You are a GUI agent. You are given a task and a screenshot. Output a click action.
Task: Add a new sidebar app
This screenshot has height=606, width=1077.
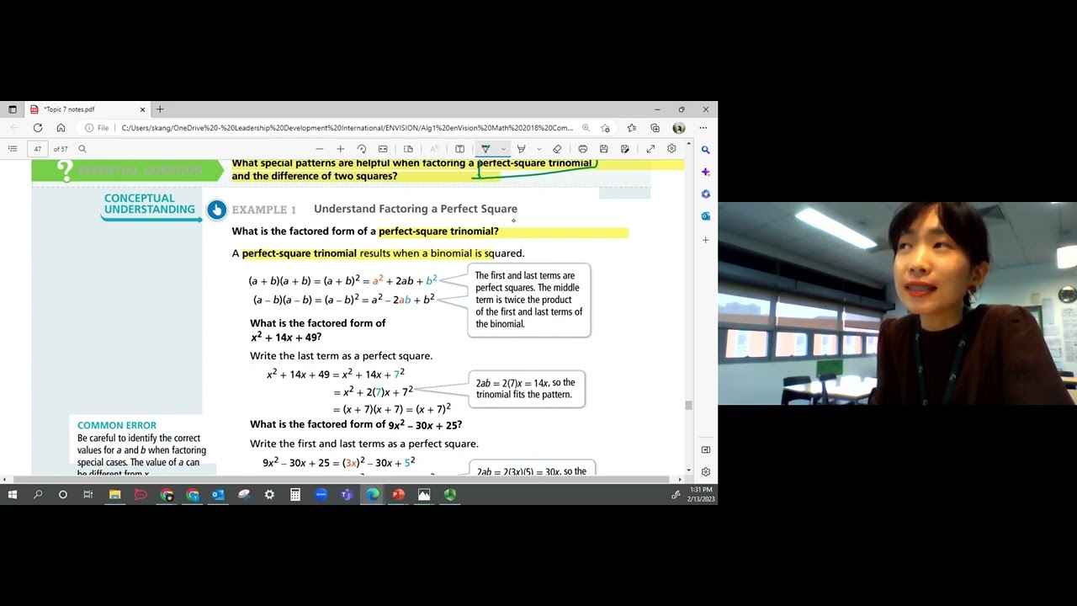tap(706, 240)
